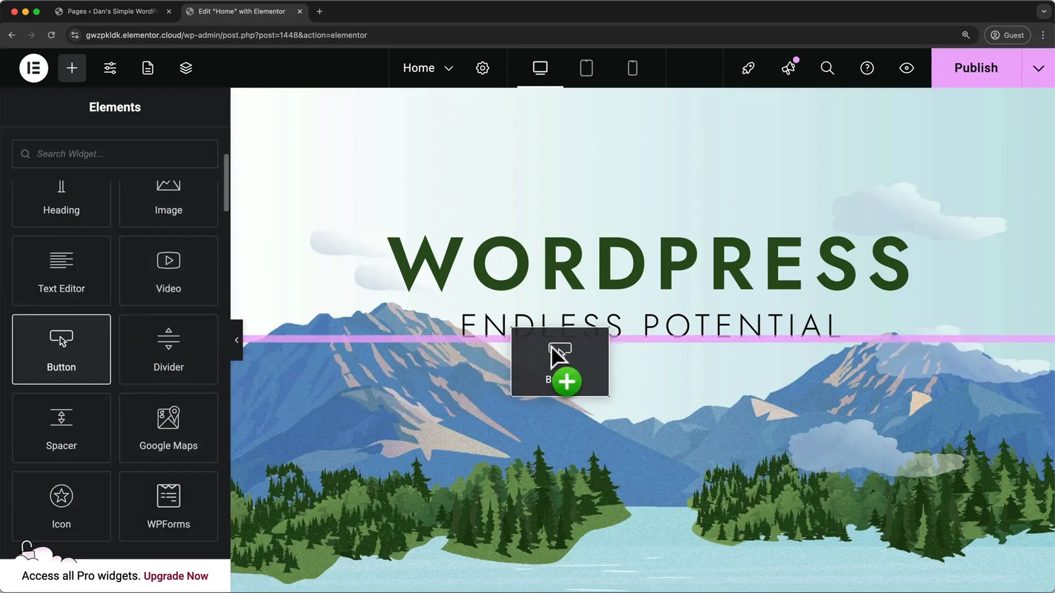Screen dimensions: 1055x593
Task: Select the Text Editor widget
Action: point(61,271)
